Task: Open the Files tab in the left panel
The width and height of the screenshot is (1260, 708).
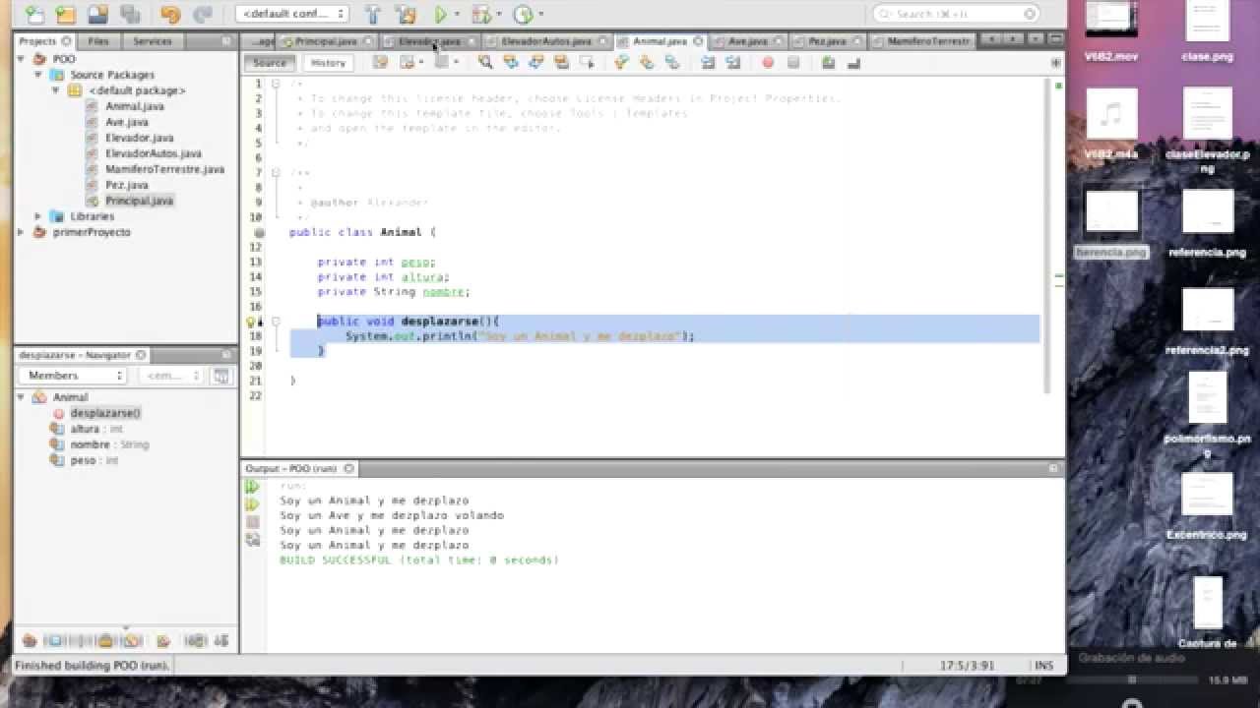Action: 98,41
